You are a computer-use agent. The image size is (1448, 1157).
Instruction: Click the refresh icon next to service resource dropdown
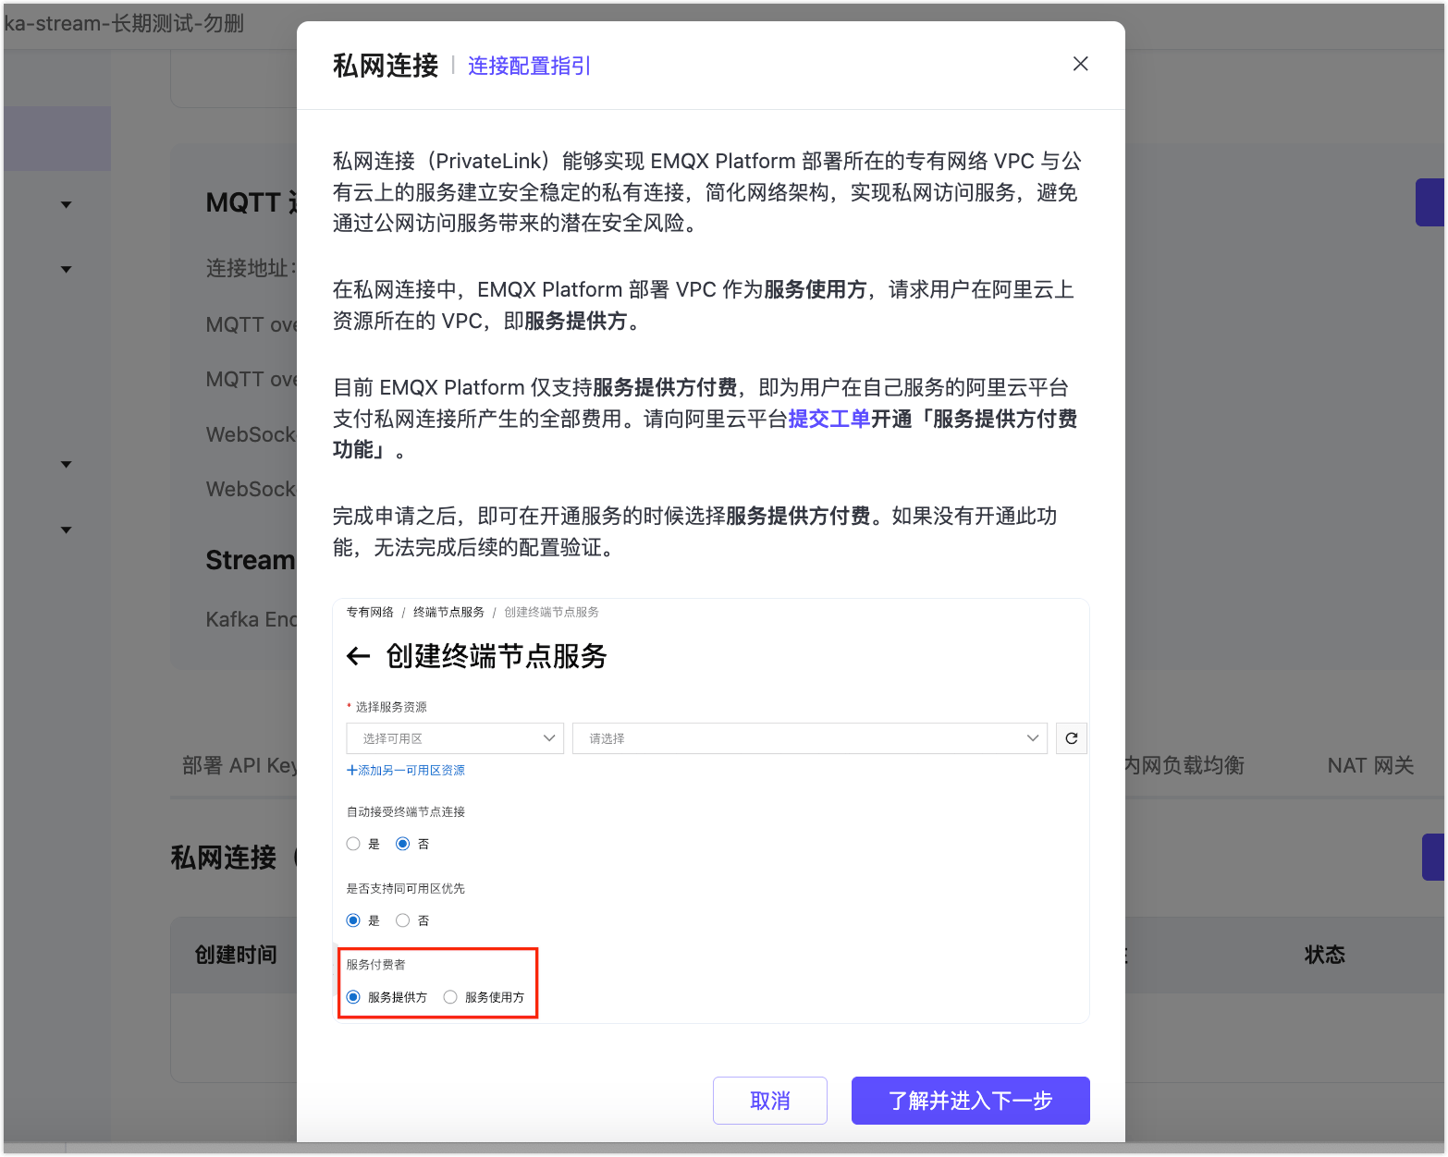click(x=1071, y=738)
